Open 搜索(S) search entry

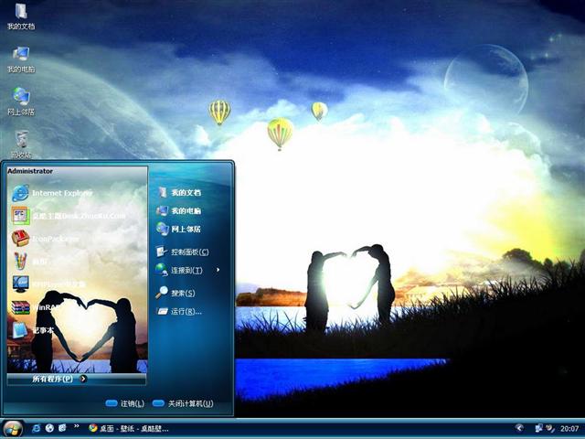(x=175, y=293)
